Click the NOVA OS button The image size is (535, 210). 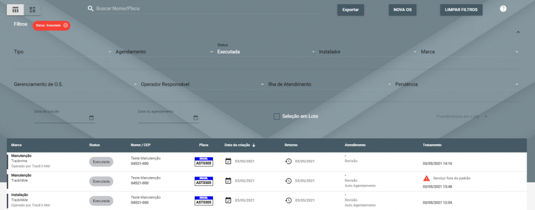403,10
